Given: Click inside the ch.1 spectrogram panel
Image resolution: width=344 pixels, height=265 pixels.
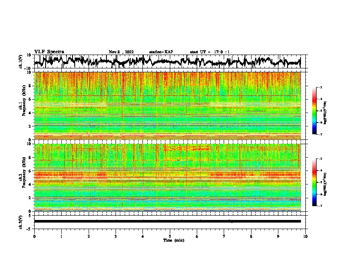Looking at the screenshot, I should point(167,106).
